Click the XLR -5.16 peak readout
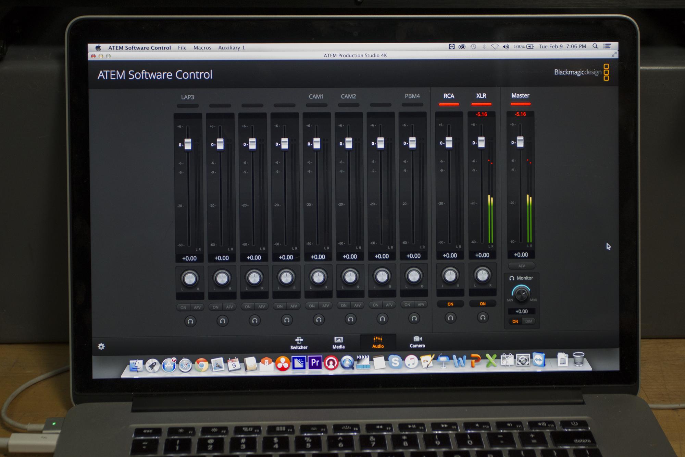The image size is (685, 457). point(482,114)
